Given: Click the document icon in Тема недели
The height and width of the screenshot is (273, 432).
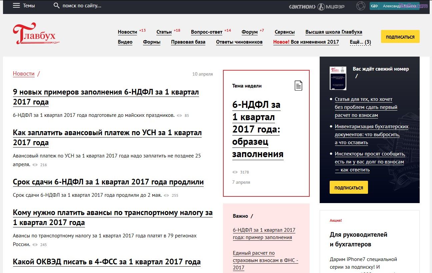Looking at the screenshot, I should (x=298, y=85).
